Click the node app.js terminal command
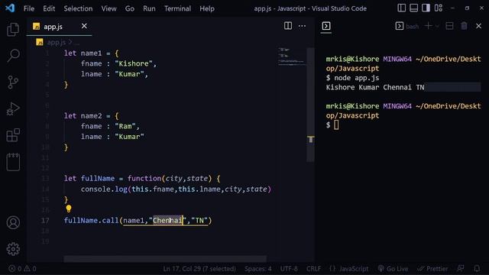Viewport: 489px width, 275px height. (x=357, y=78)
